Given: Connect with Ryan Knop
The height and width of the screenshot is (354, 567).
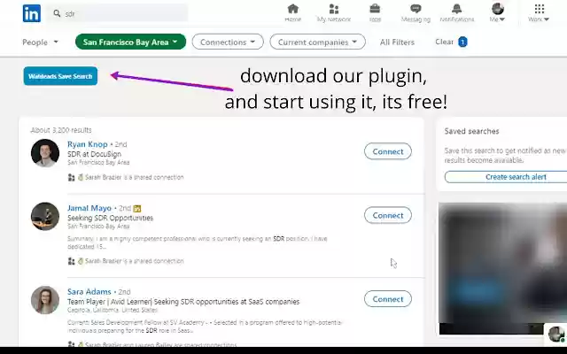Looking at the screenshot, I should (388, 151).
